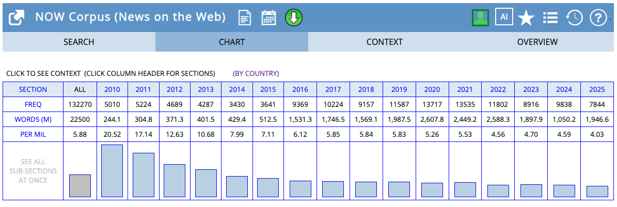Click the gray ALL bar in chart
Viewport: 617px width, 207px height.
(80, 185)
